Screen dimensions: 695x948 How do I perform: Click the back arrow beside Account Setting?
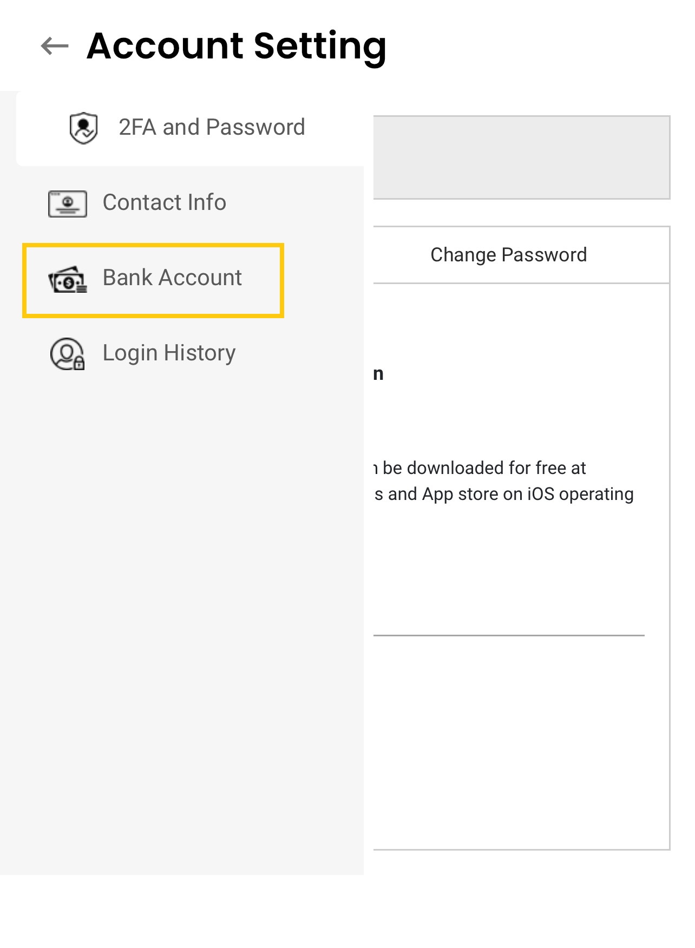tap(53, 47)
